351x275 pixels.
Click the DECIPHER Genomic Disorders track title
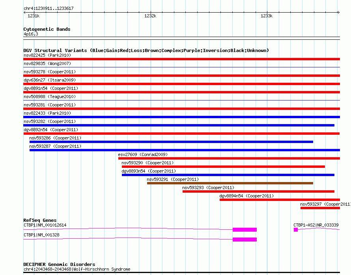tap(59, 264)
